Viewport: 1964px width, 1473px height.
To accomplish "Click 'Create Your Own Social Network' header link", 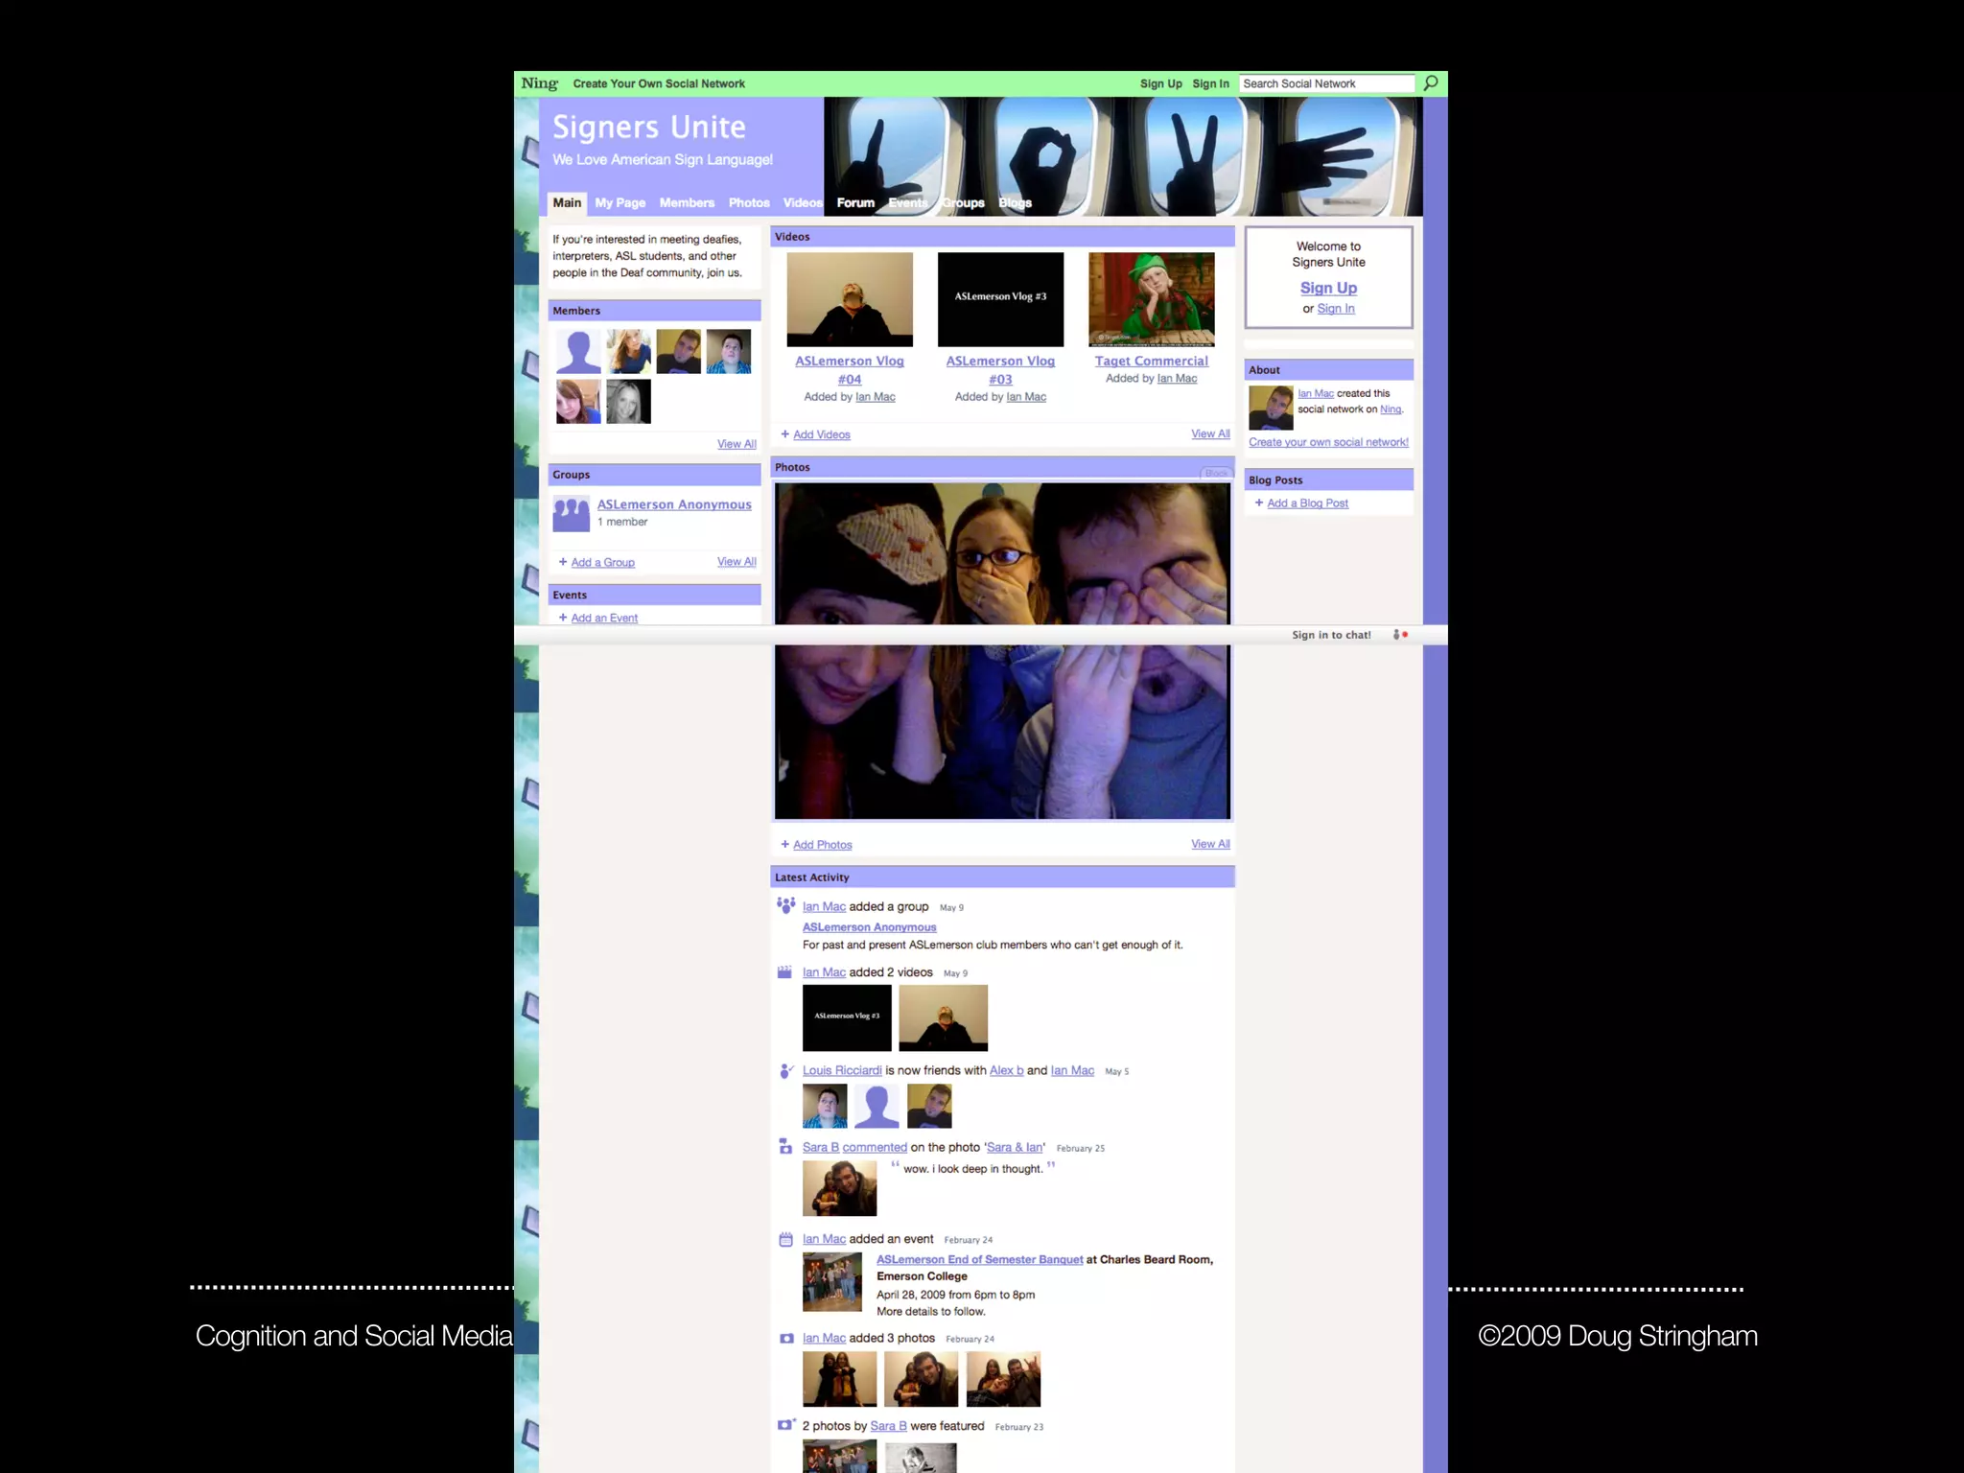I will coord(659,83).
